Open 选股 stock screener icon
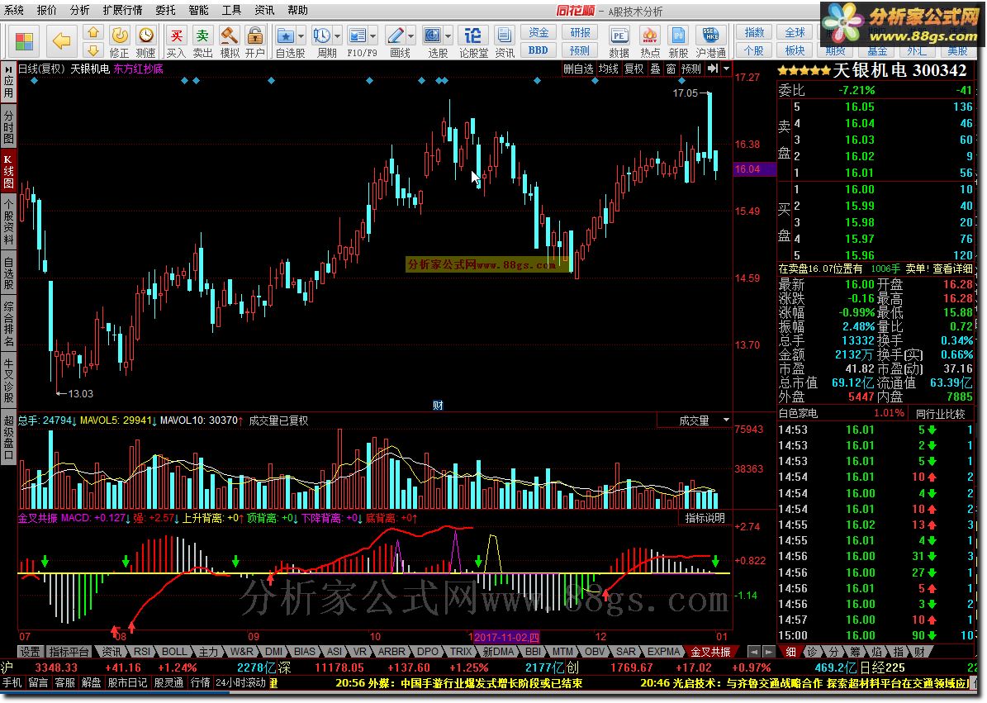The width and height of the screenshot is (987, 703). (x=433, y=36)
